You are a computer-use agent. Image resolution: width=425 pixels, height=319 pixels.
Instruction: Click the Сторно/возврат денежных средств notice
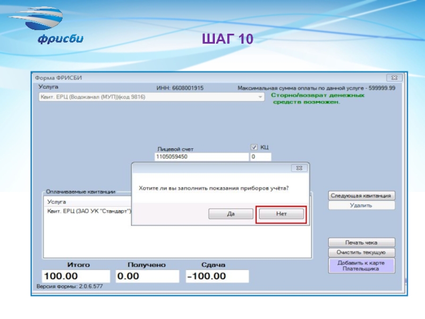coord(318,98)
